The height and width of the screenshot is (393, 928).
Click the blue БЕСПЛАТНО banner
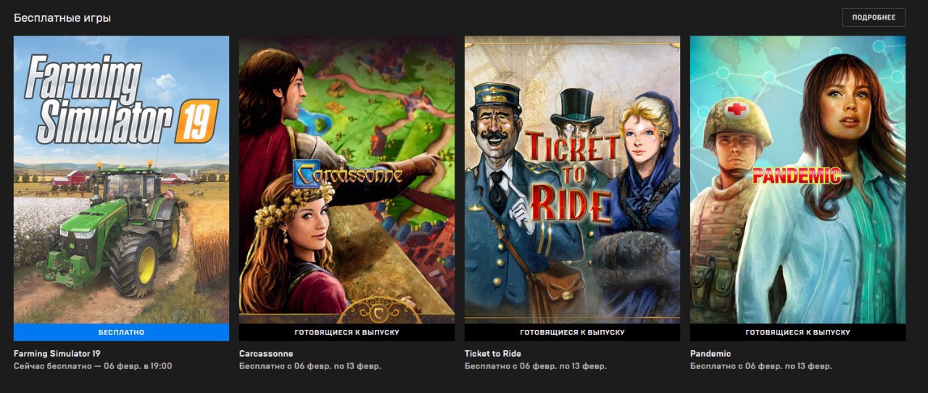coord(121,332)
